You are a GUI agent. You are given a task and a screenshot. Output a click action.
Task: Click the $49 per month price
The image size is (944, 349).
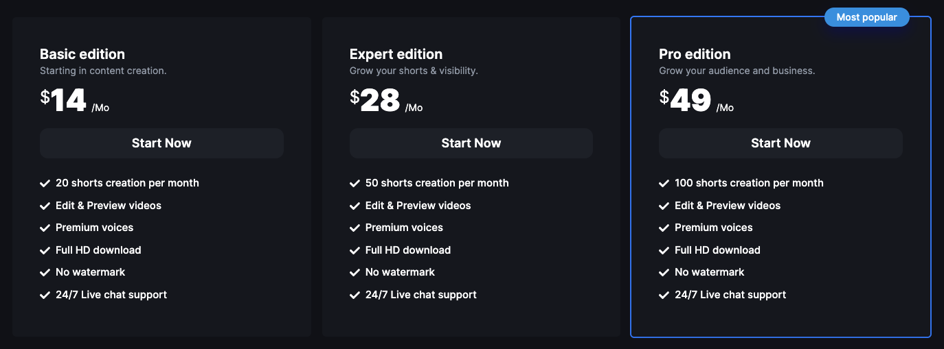(696, 101)
